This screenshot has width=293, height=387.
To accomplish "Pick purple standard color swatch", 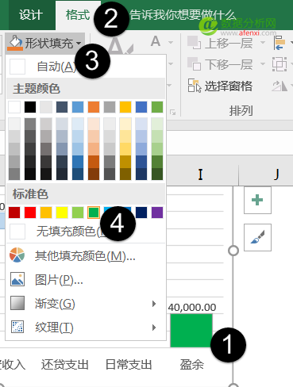I will click(157, 213).
